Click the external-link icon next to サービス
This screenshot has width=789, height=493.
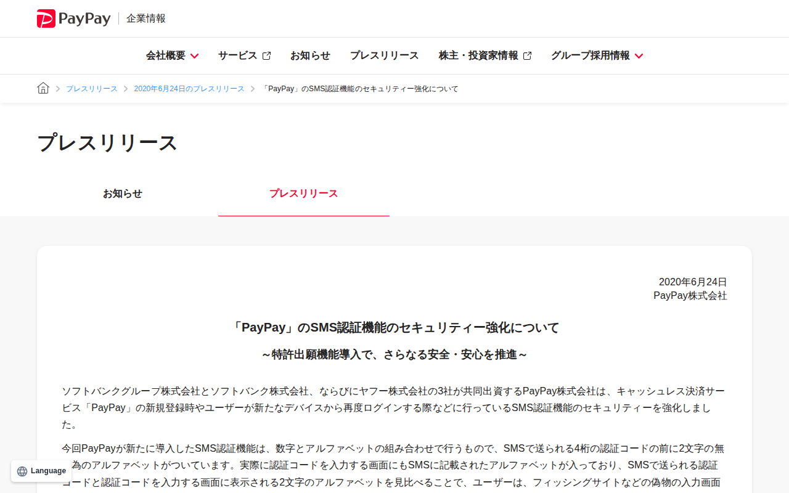[x=266, y=56]
